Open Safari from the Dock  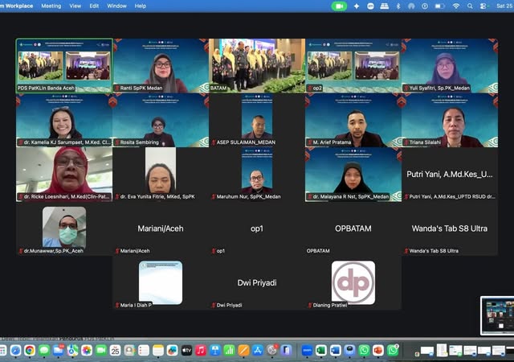15,351
